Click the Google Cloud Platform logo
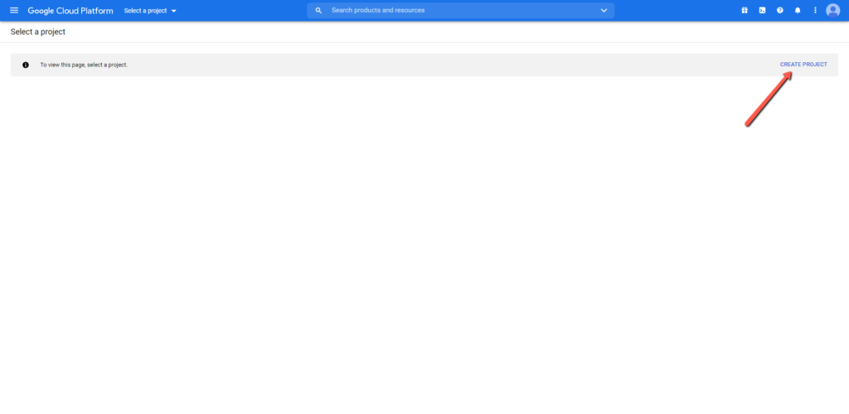This screenshot has width=849, height=414. tap(70, 11)
